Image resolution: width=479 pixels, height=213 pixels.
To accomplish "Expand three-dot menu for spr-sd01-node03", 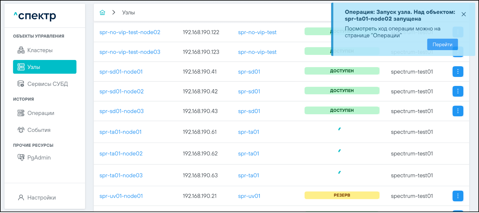I will coord(457,111).
